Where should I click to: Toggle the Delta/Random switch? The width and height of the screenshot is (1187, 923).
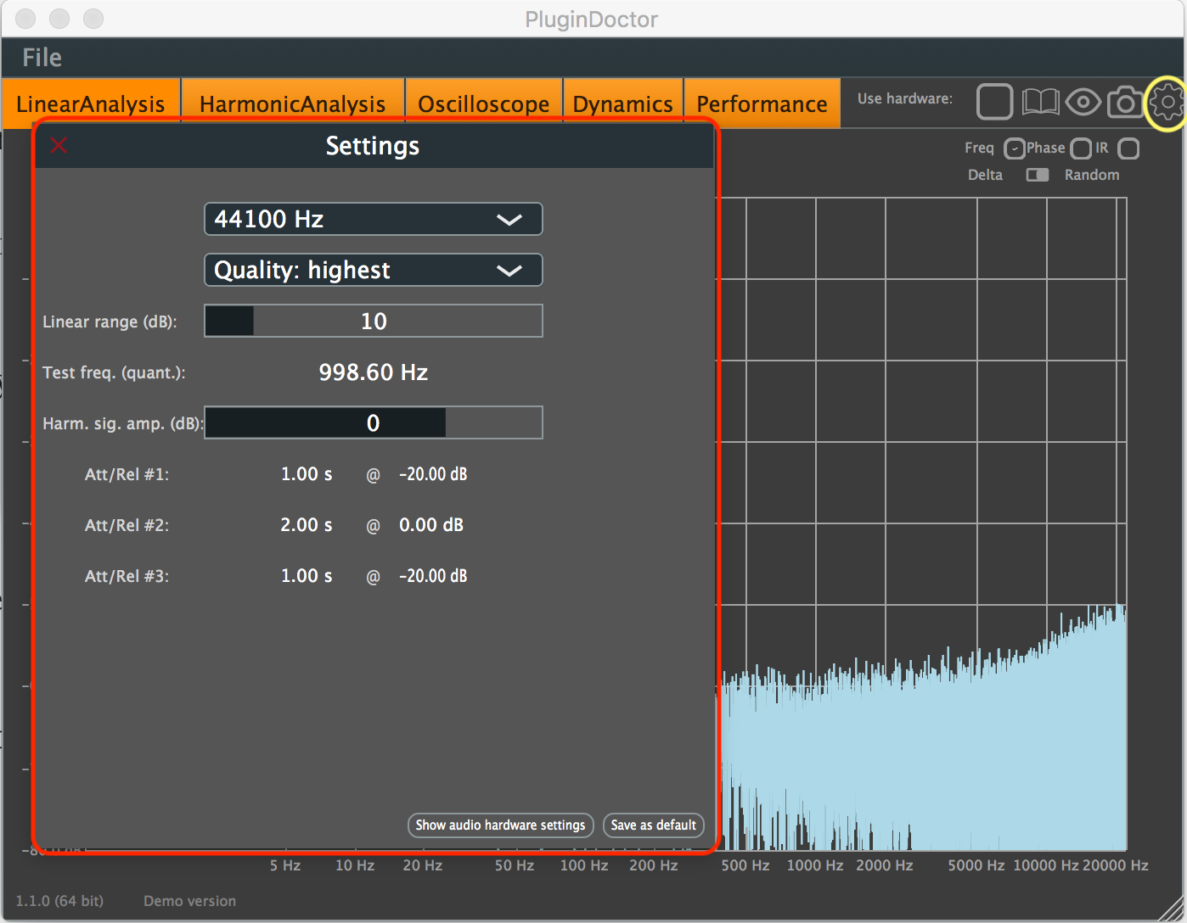pos(1037,175)
